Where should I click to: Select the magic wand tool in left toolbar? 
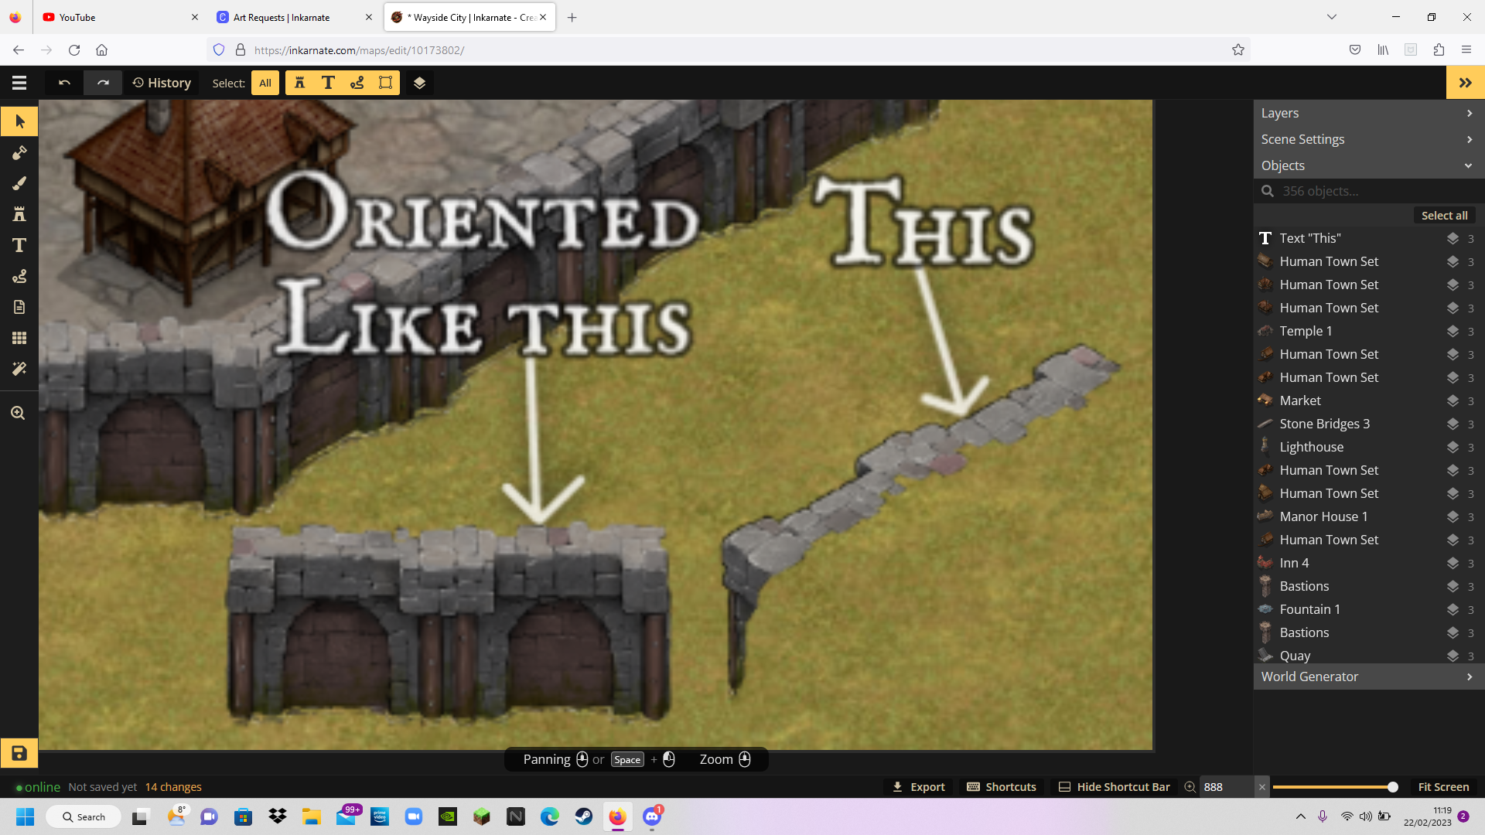(19, 369)
